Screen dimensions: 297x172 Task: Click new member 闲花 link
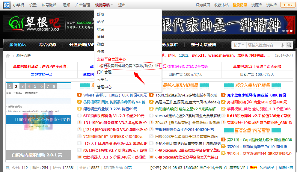128,168
